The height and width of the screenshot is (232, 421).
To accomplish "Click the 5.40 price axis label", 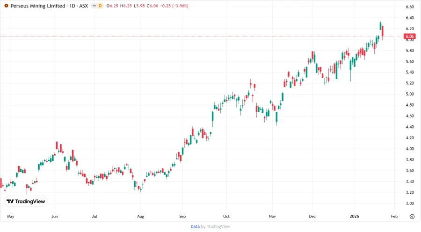I will pos(410,72).
